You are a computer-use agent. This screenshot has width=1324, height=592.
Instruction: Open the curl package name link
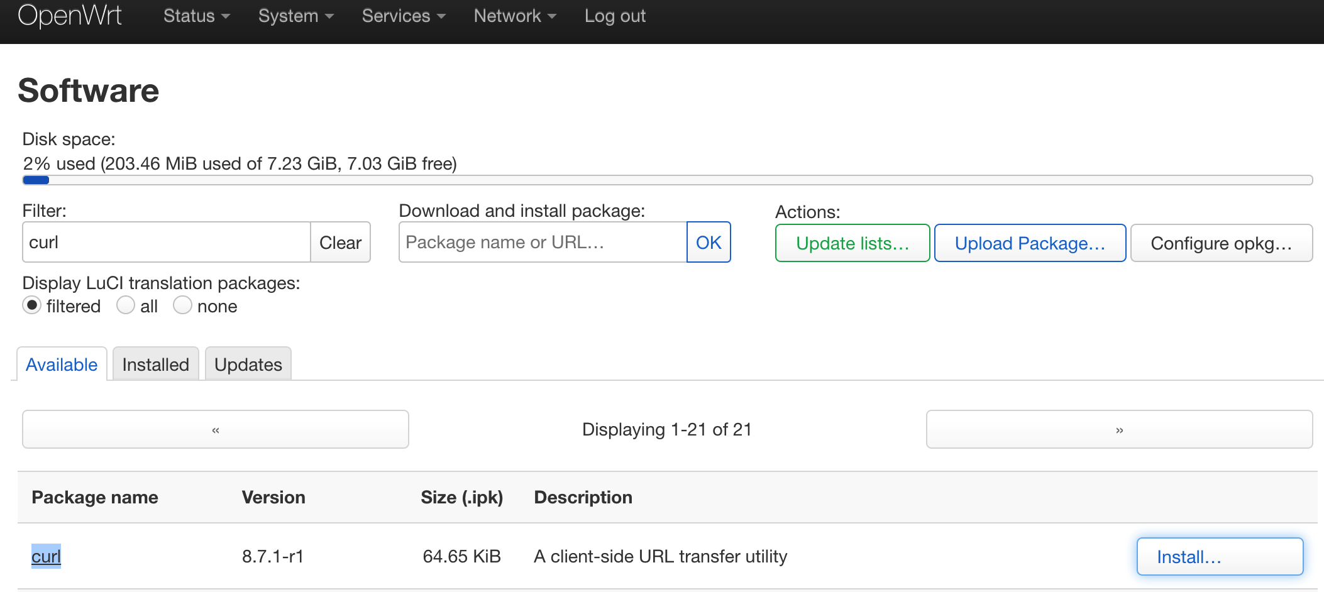click(46, 556)
